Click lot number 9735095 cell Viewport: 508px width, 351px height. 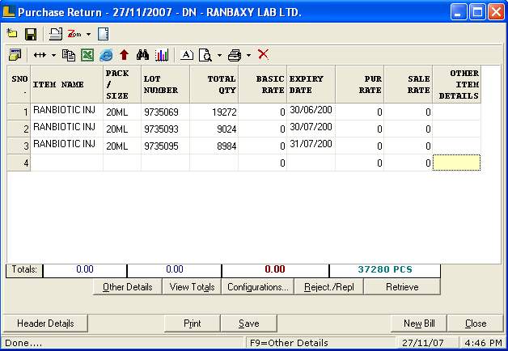[166, 146]
